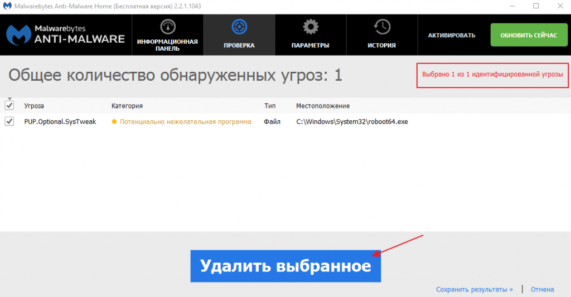Toggle the select-all threats checkbox in header
Image resolution: width=571 pixels, height=297 pixels.
(x=9, y=106)
